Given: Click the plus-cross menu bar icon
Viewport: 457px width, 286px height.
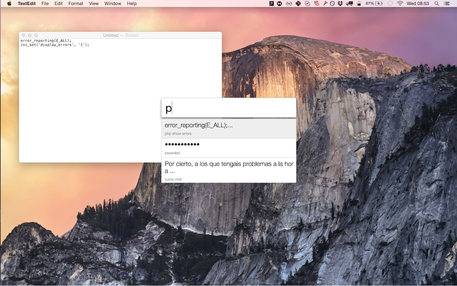Looking at the screenshot, I should click(x=298, y=3).
